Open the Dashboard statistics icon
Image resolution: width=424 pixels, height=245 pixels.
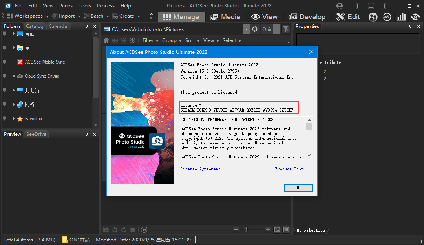[401, 17]
